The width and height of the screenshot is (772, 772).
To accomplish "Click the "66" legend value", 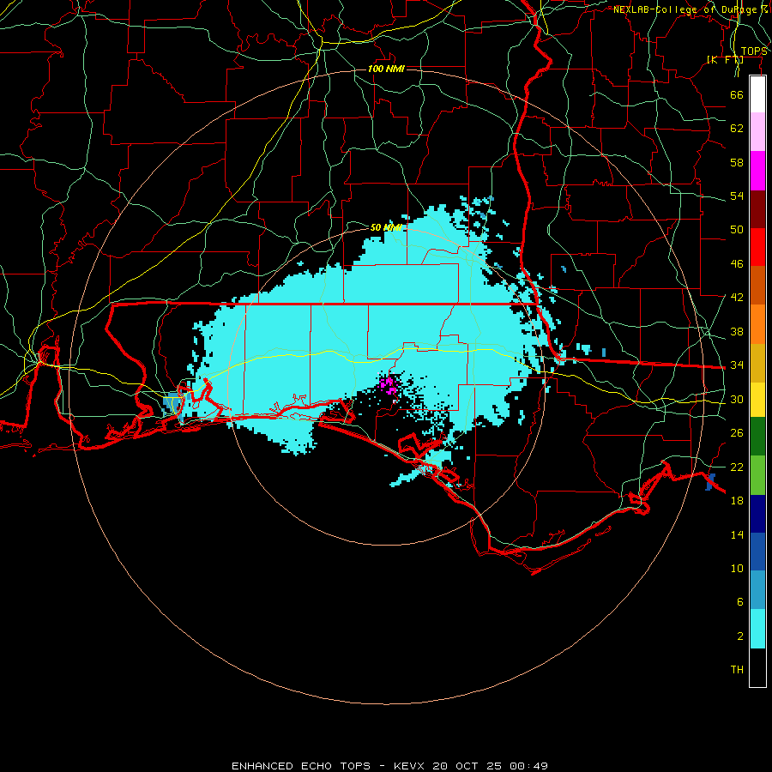I will pyautogui.click(x=737, y=94).
